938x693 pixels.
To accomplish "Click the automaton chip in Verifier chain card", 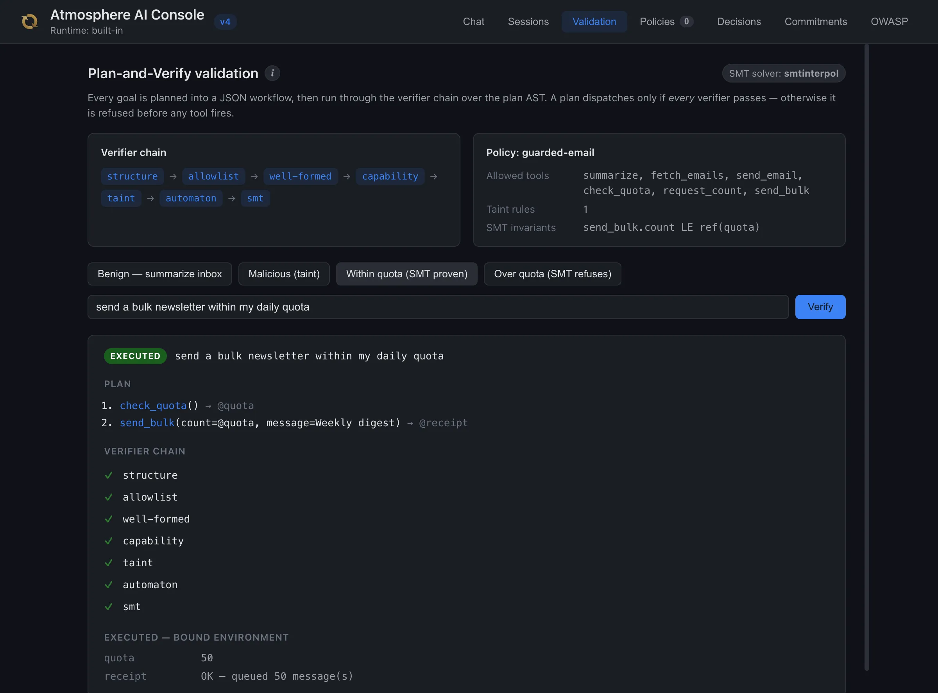I will tap(191, 198).
